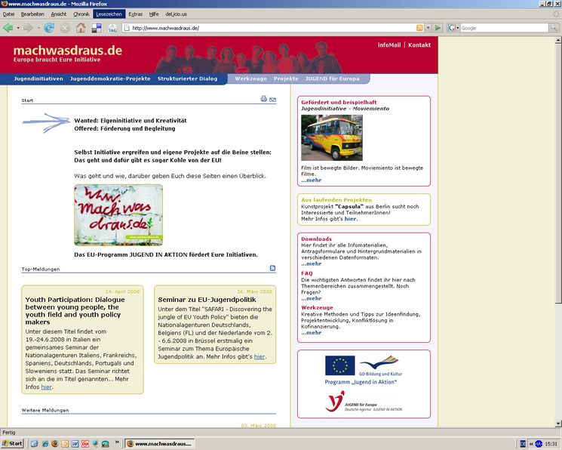
Task: Click the taskbar clock showing 15:31
Action: (551, 444)
